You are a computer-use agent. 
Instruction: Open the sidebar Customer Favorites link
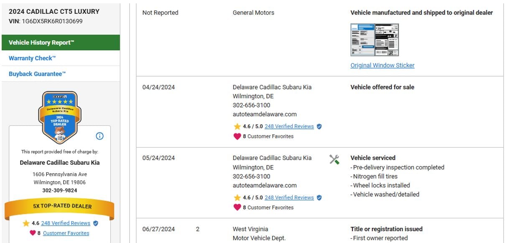66,233
